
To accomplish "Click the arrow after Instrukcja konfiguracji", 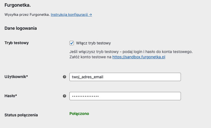I will tap(90, 14).
